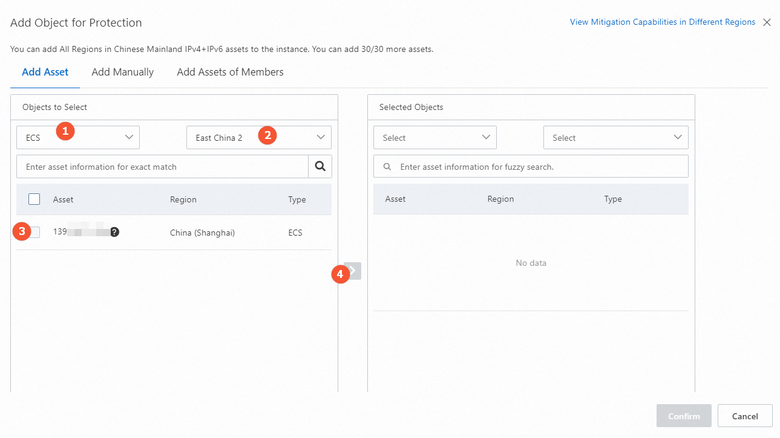Open the first Select dropdown in Selected Objects
780x438 pixels.
point(434,138)
